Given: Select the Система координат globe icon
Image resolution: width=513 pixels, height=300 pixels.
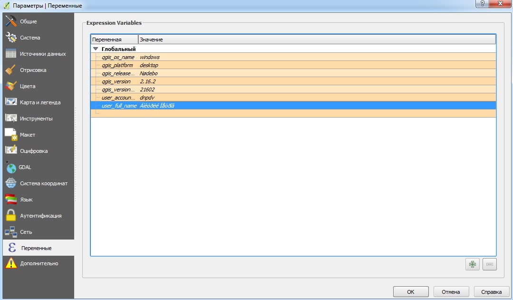Looking at the screenshot, I should 11,183.
